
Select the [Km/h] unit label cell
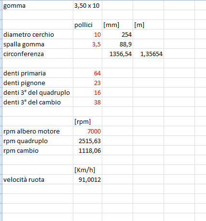point(87,170)
